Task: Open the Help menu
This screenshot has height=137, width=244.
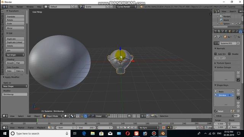Action: 39,7
